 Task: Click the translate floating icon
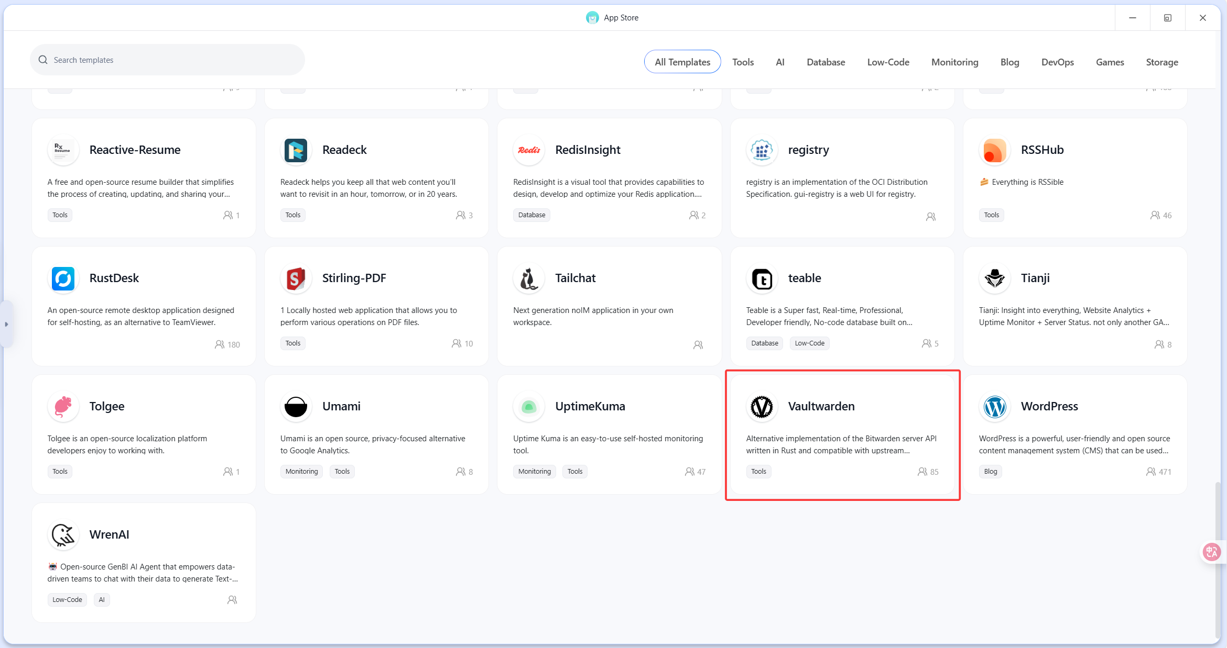coord(1212,552)
